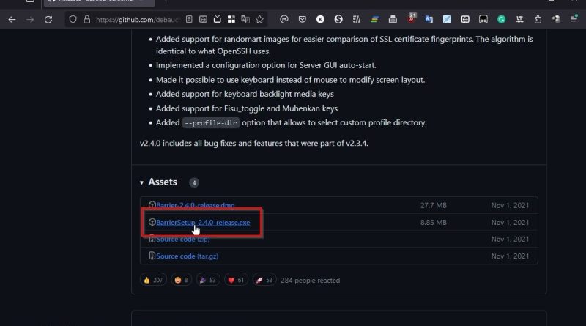The image size is (586, 326).
Task: Click the light blue square extension icon
Action: [x=447, y=20]
